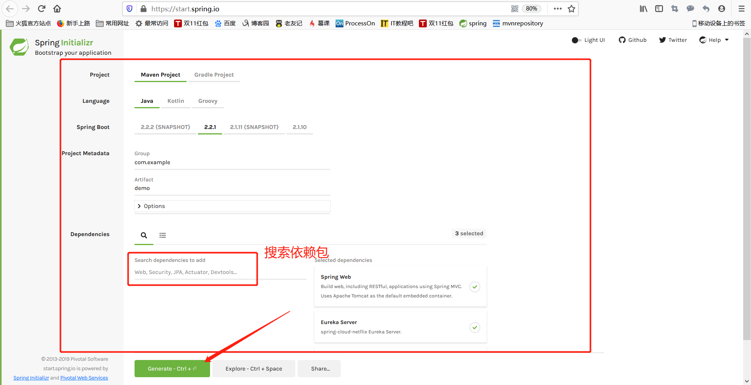The image size is (751, 385).
Task: Select Spring Boot 2.1.11 (SNAPSHOT)
Action: (x=254, y=127)
